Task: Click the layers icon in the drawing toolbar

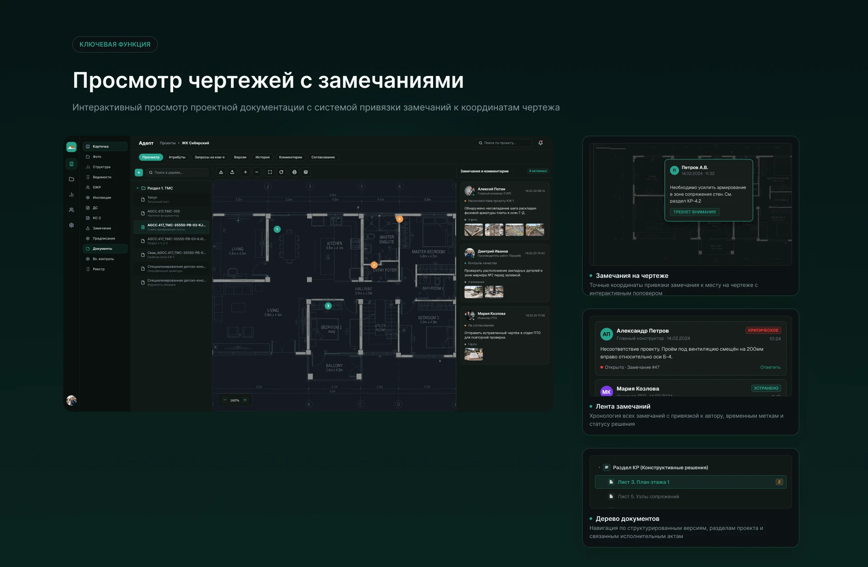Action: [306, 172]
